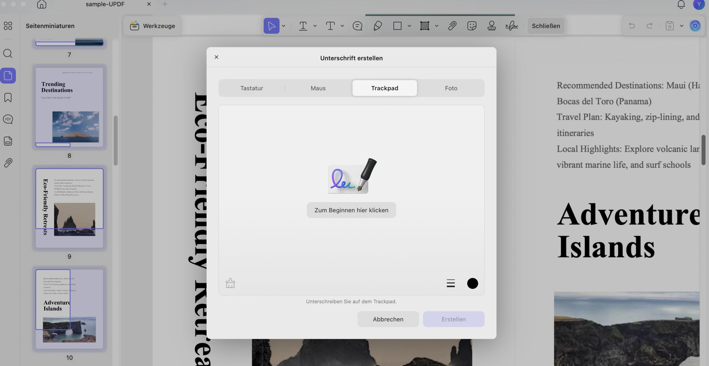Image resolution: width=709 pixels, height=366 pixels.
Task: Click the notification bell icon
Action: (681, 4)
